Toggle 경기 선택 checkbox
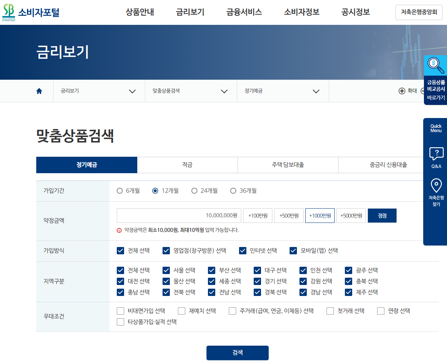Screen dimensions: 447x361 coord(257,281)
